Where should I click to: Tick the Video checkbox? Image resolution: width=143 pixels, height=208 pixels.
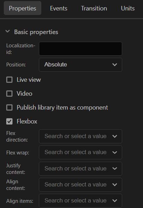tap(9, 94)
